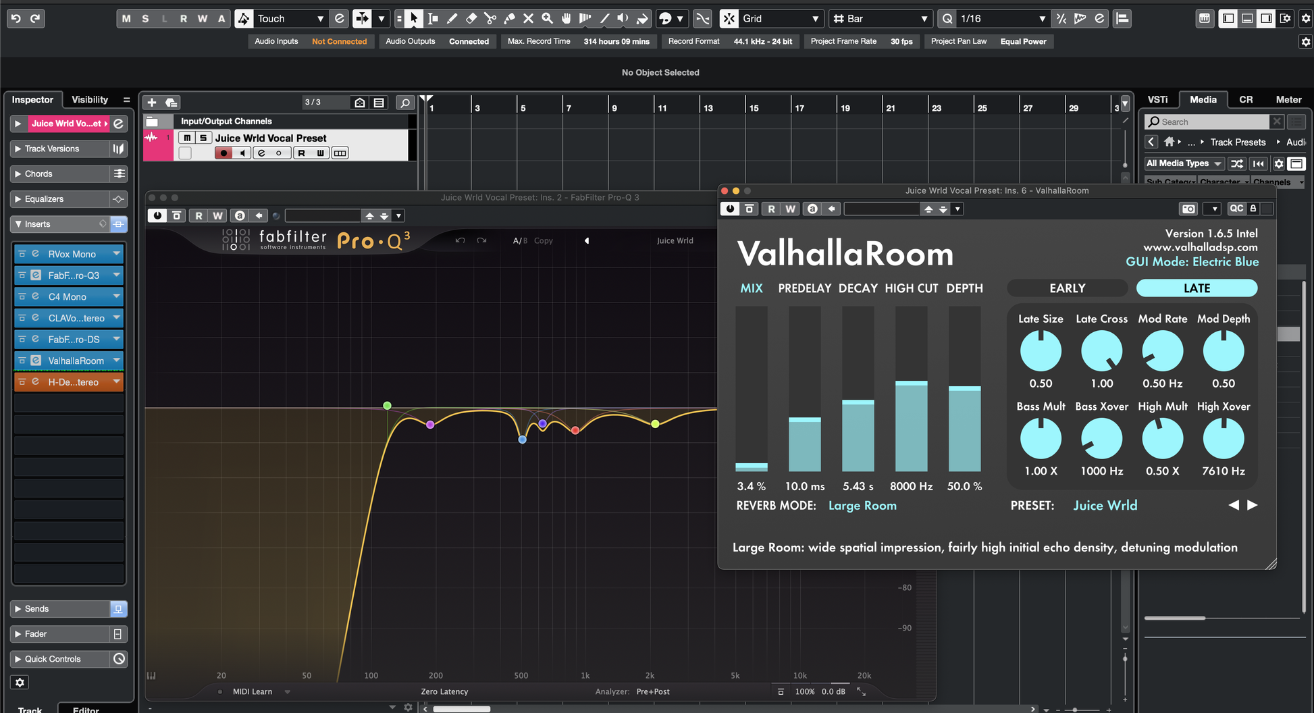Click the Large Room reverb mode
Image resolution: width=1314 pixels, height=713 pixels.
(x=862, y=506)
